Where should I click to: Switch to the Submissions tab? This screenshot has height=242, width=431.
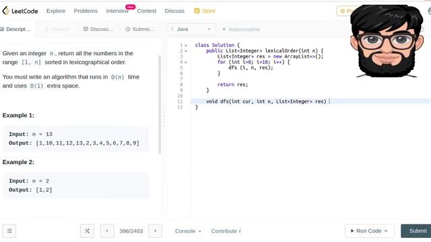tap(140, 29)
